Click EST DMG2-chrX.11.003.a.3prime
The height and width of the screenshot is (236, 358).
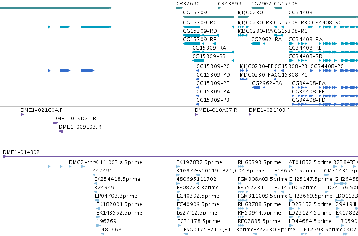(x=77, y=167)
